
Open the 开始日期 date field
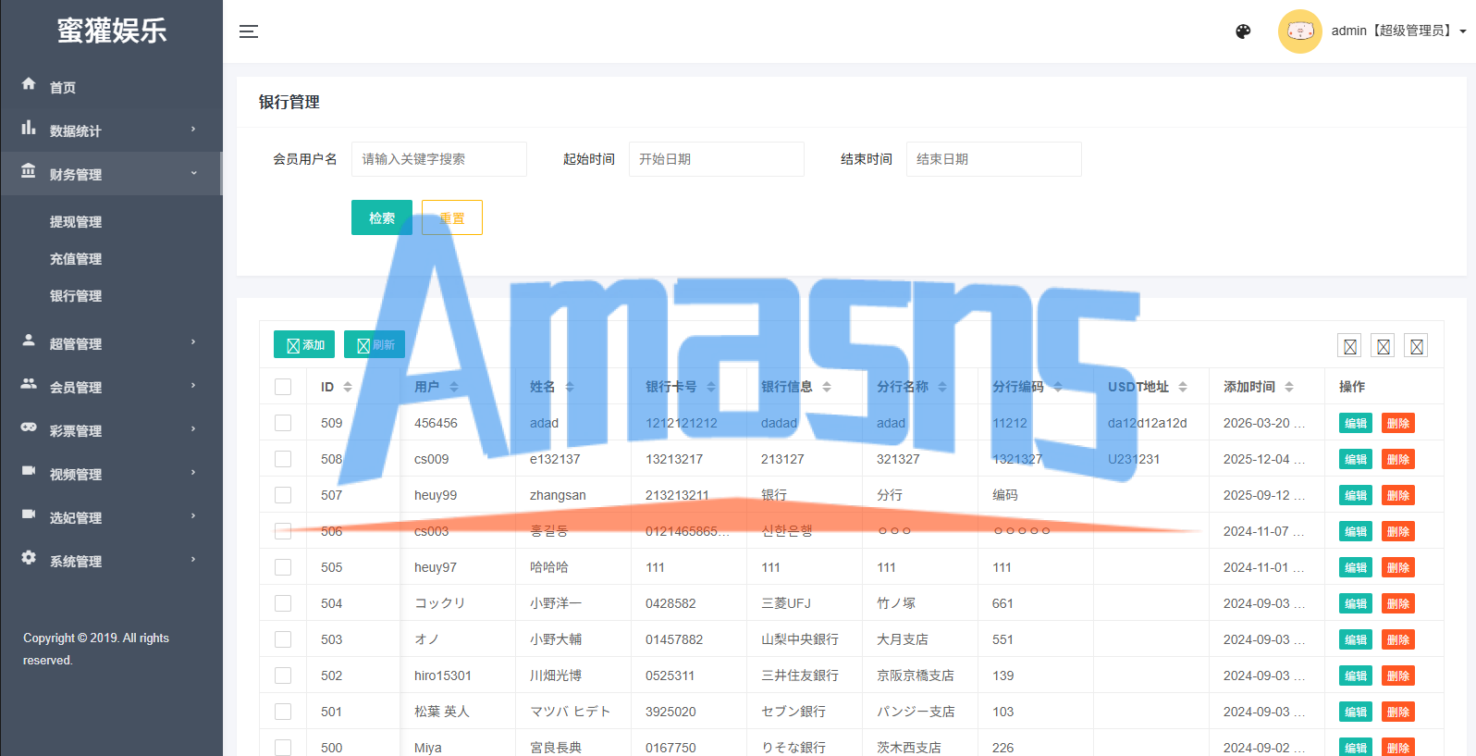pos(717,159)
